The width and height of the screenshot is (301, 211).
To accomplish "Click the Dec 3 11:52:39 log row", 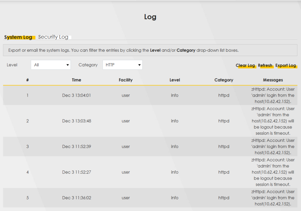I will (76, 147).
